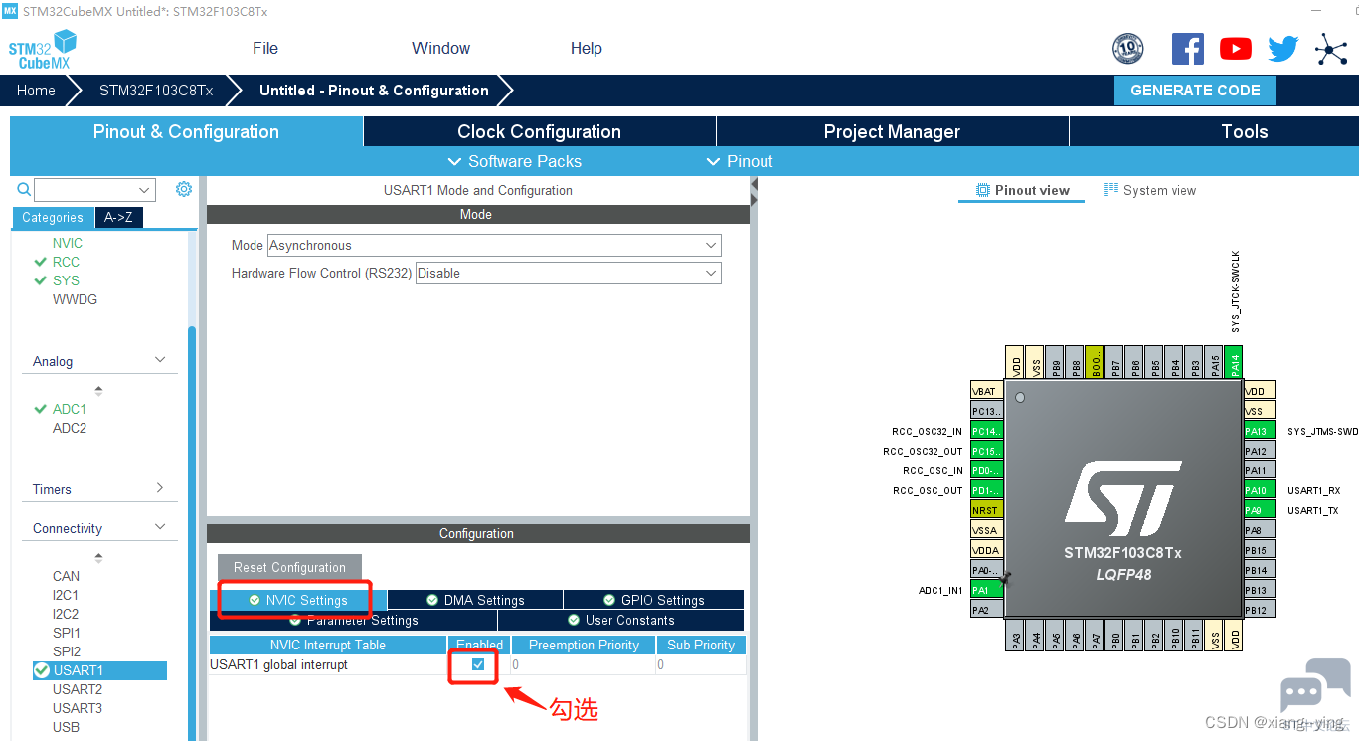
Task: Select green pin PA14 on the chip
Action: click(x=1235, y=363)
